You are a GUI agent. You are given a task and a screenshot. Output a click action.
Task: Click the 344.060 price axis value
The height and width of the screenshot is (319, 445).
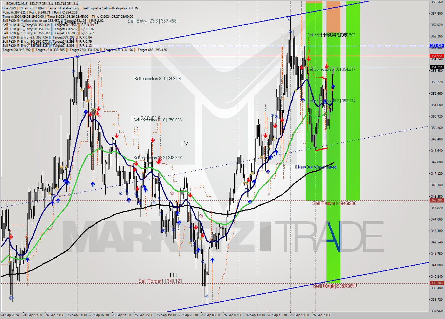(437, 219)
